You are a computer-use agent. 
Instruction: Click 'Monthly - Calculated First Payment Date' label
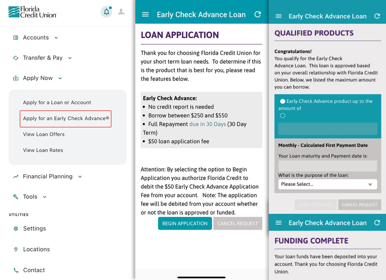[x=323, y=145]
